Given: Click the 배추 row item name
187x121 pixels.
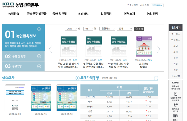Looking at the screenshot, I should [90, 102].
